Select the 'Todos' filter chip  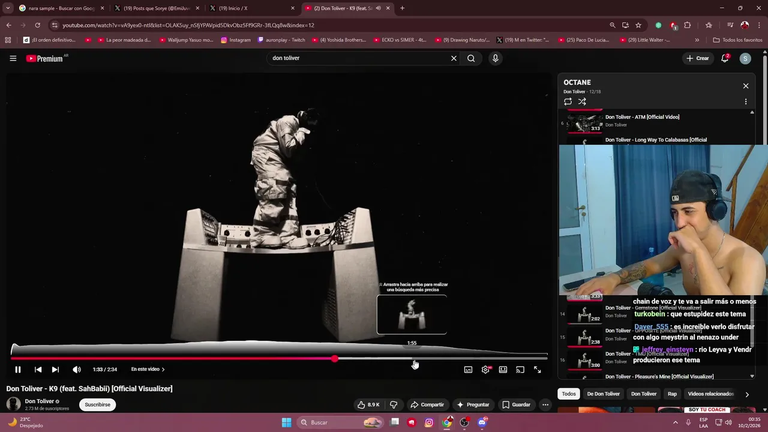pyautogui.click(x=569, y=394)
